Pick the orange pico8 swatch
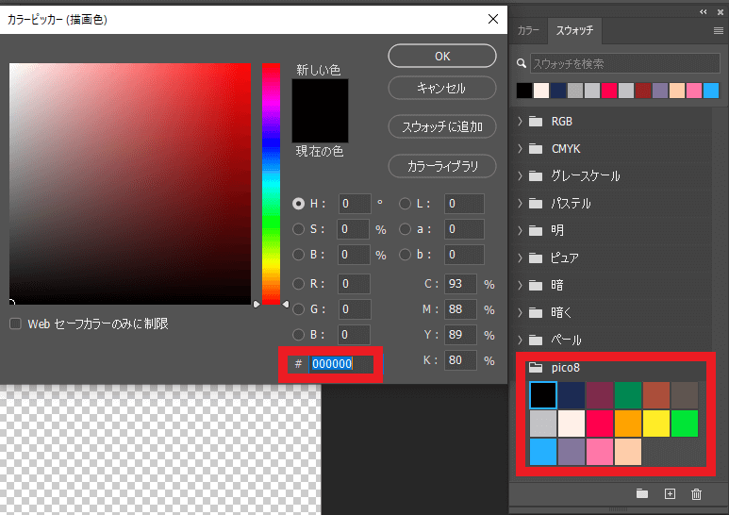 (628, 424)
